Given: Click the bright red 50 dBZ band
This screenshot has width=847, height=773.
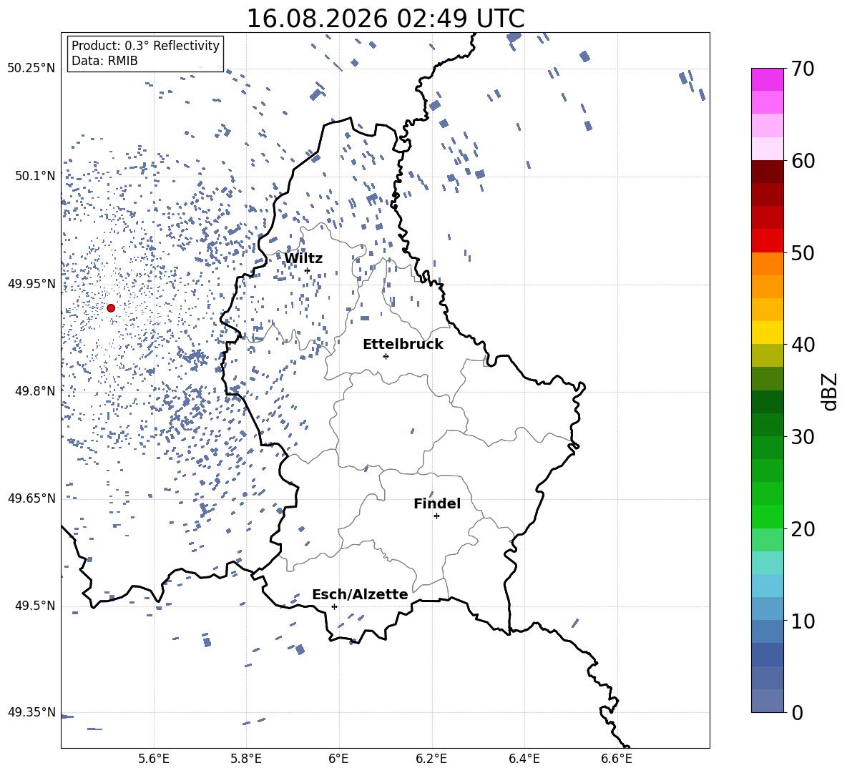Looking at the screenshot, I should (767, 241).
